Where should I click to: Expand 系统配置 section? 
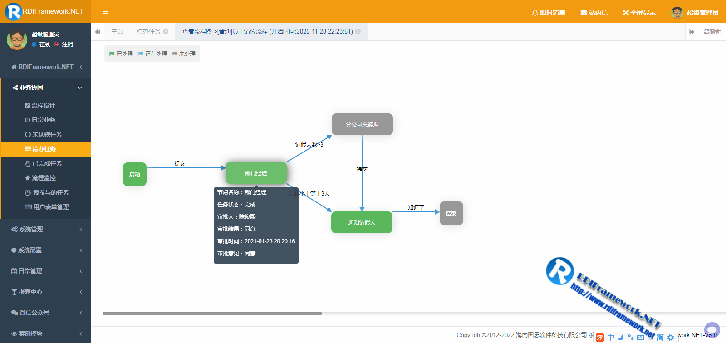[45, 250]
